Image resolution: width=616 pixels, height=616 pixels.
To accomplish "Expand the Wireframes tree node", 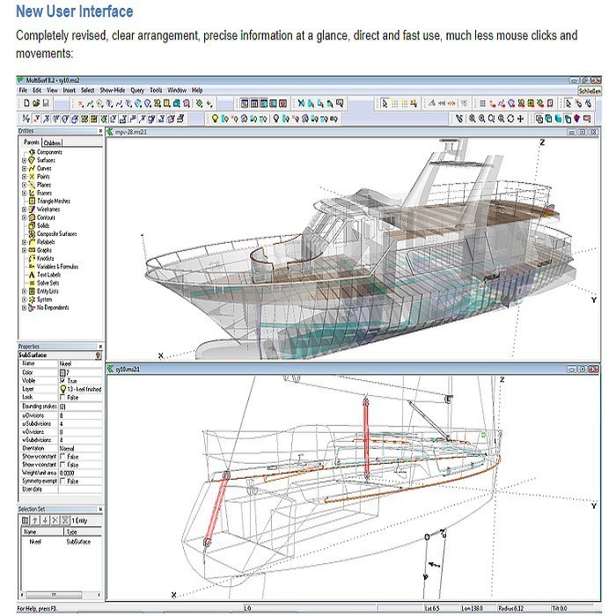I will click(x=25, y=209).
